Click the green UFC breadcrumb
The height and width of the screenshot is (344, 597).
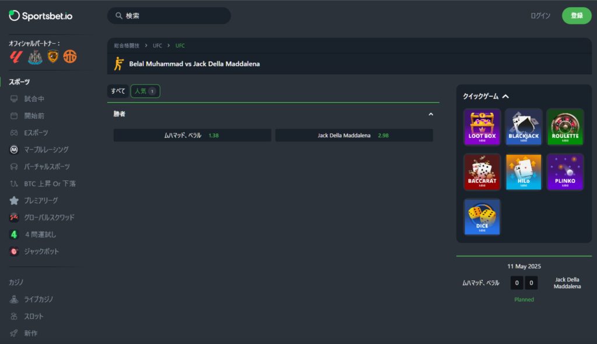(180, 45)
